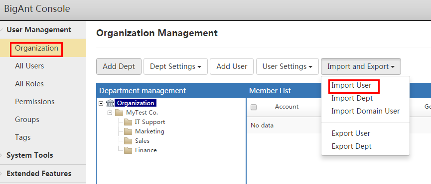Click the Department management panel header
431x184 pixels.
(x=143, y=91)
